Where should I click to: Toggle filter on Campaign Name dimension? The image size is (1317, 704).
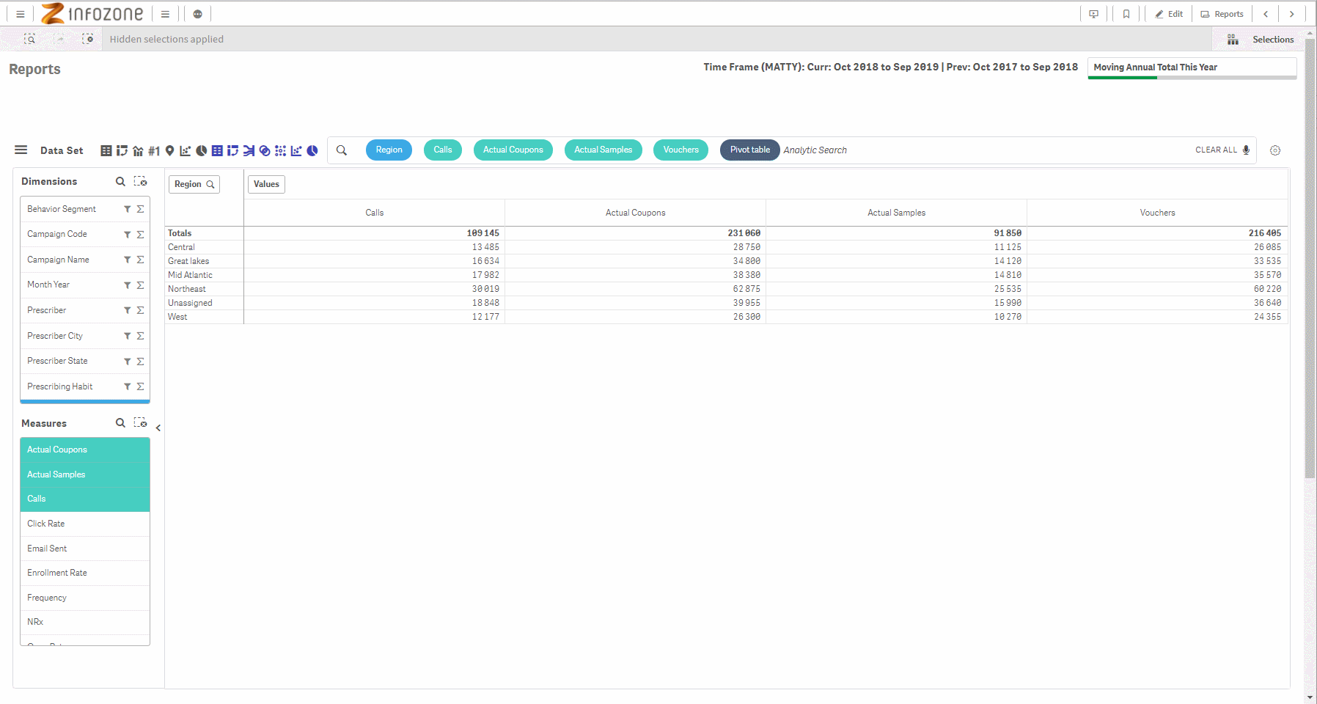point(127,260)
